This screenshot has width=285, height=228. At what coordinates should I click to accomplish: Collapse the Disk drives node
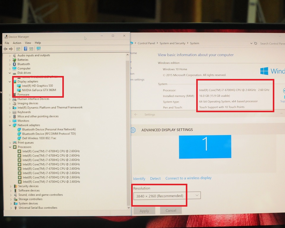pyautogui.click(x=10, y=73)
